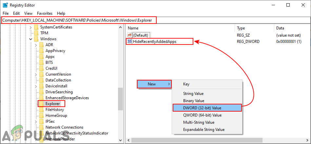This screenshot has width=311, height=144.
Task: Expand the ADR key
Action: tap(36, 45)
